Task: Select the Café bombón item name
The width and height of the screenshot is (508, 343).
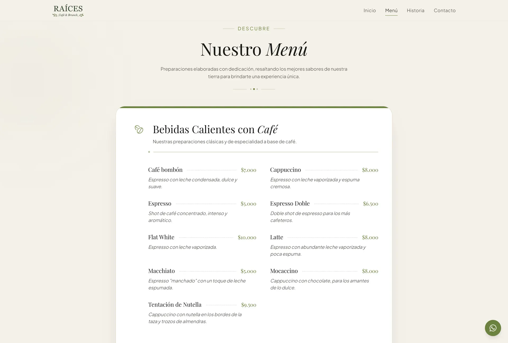Action: coord(165,170)
